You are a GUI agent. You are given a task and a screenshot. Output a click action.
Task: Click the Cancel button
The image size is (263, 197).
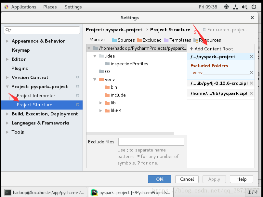click(187, 179)
